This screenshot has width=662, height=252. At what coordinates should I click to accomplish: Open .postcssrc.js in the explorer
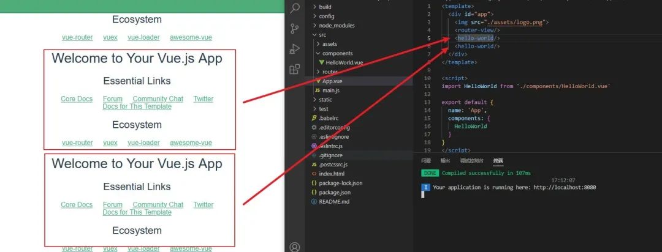tap(333, 165)
